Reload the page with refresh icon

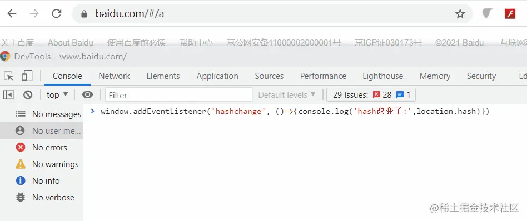point(57,14)
